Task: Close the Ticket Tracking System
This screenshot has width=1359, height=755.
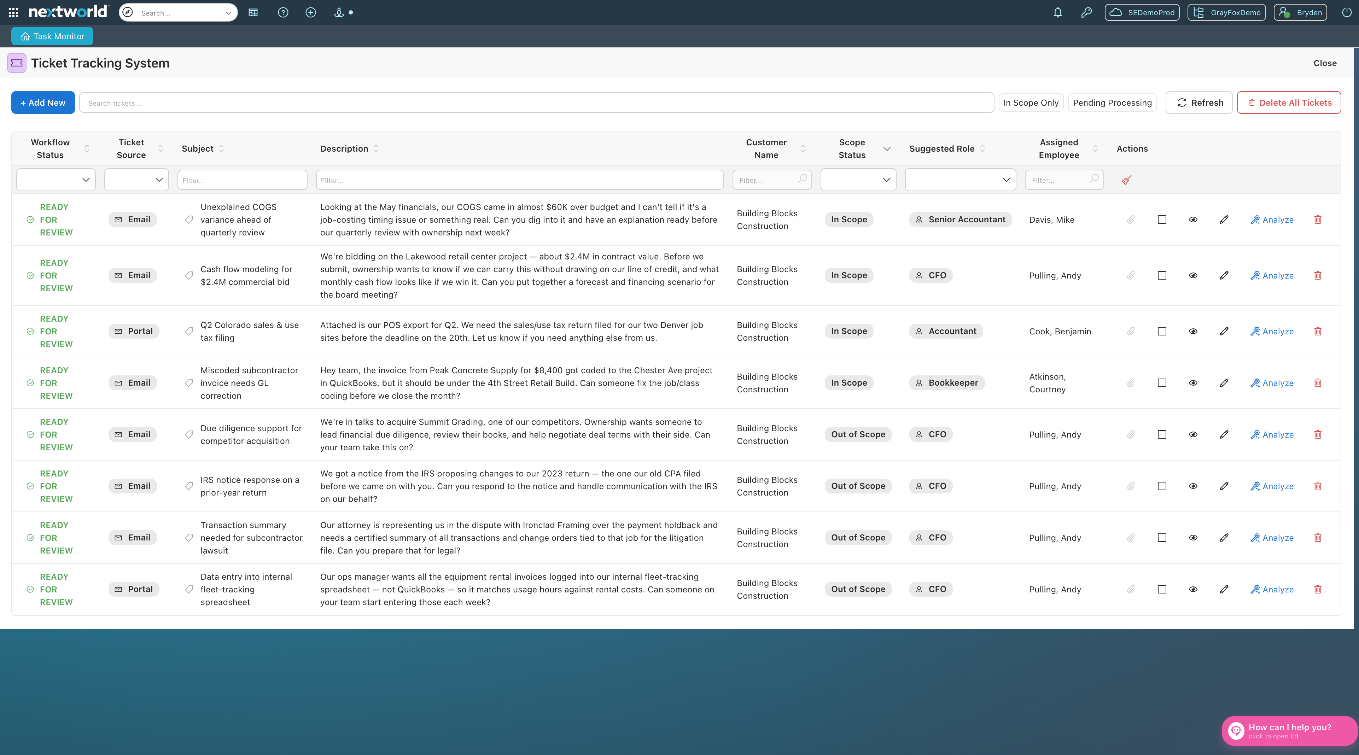Action: 1325,63
